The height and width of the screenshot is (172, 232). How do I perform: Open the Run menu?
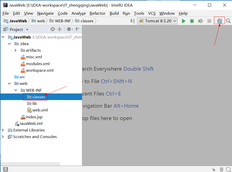click(126, 13)
